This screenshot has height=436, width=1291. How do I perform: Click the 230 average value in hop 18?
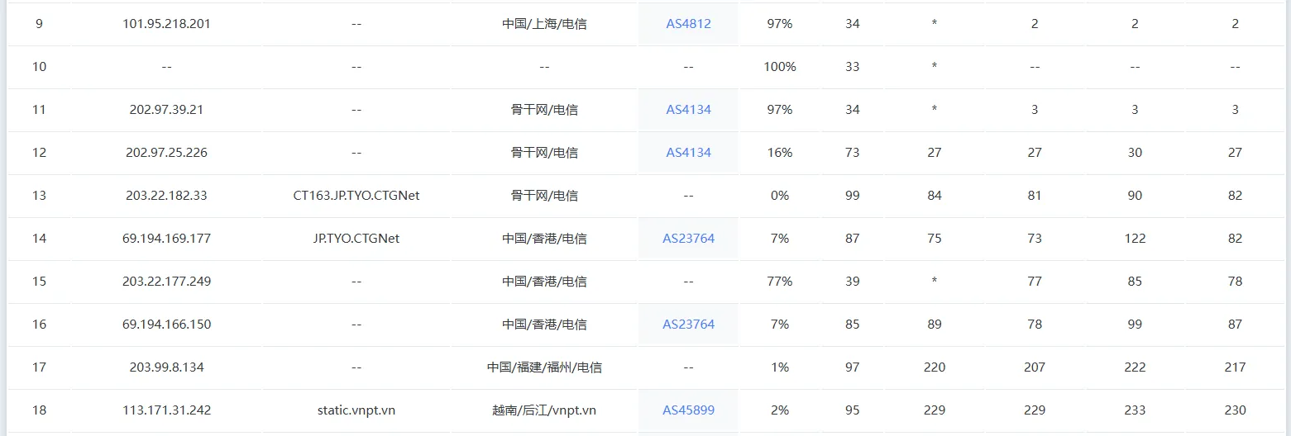point(1235,410)
